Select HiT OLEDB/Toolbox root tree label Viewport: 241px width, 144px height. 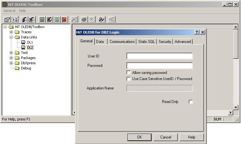tap(30, 27)
